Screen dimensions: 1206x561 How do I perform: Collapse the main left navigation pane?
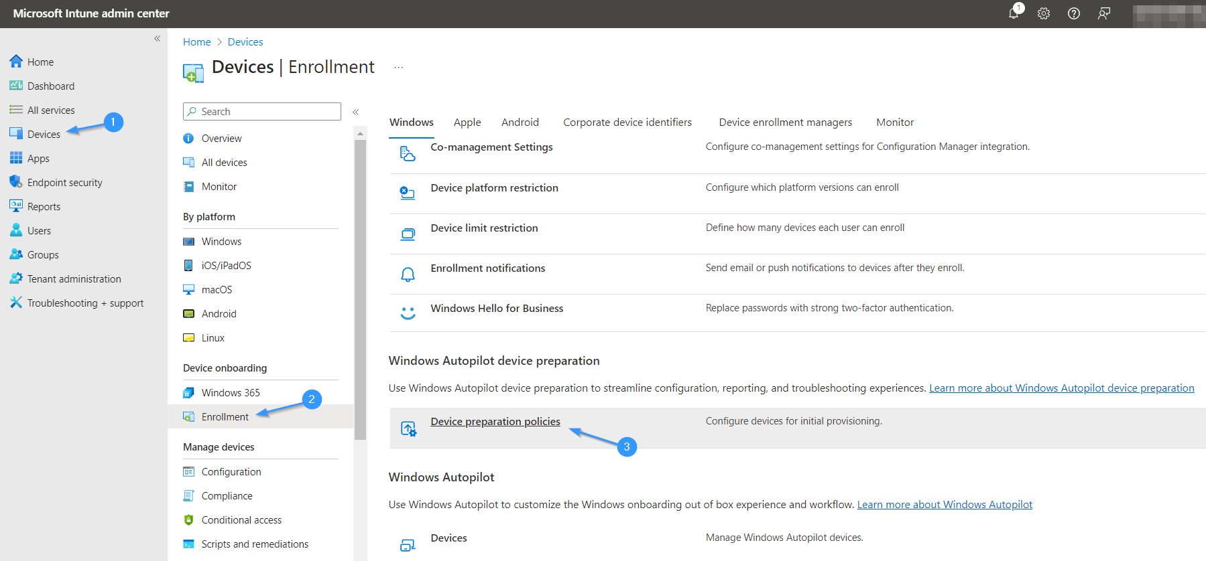[x=157, y=39]
